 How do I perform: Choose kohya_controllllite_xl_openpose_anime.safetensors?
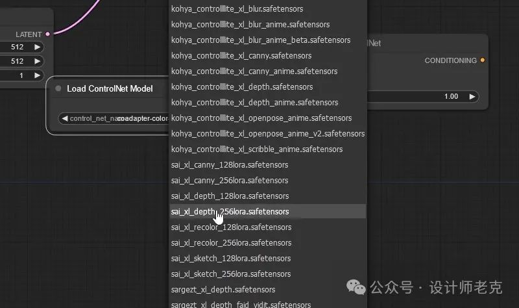point(267,118)
